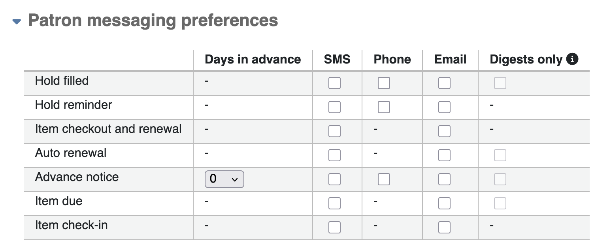This screenshot has width=611, height=250.
Task: Select SMS for Item check-in
Action: click(x=334, y=228)
